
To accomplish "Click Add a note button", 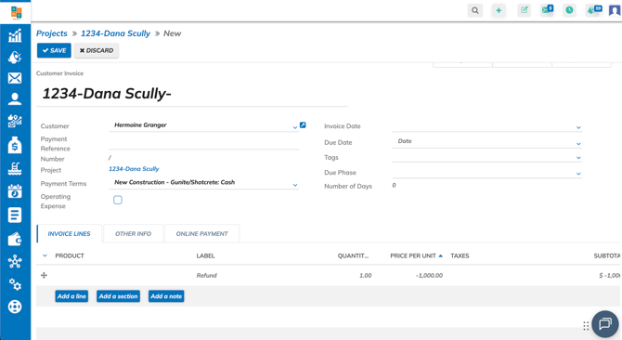I will point(166,296).
